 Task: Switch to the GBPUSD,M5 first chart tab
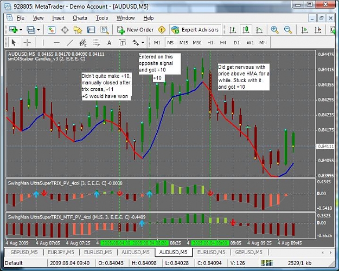pos(24,252)
